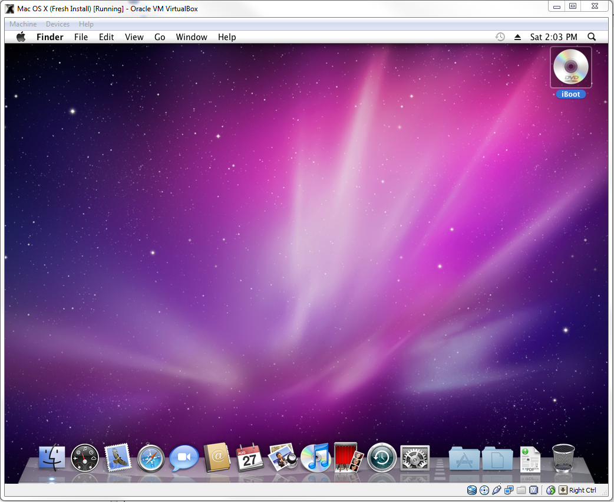Open the iBoot DVD on the desktop

pos(570,67)
